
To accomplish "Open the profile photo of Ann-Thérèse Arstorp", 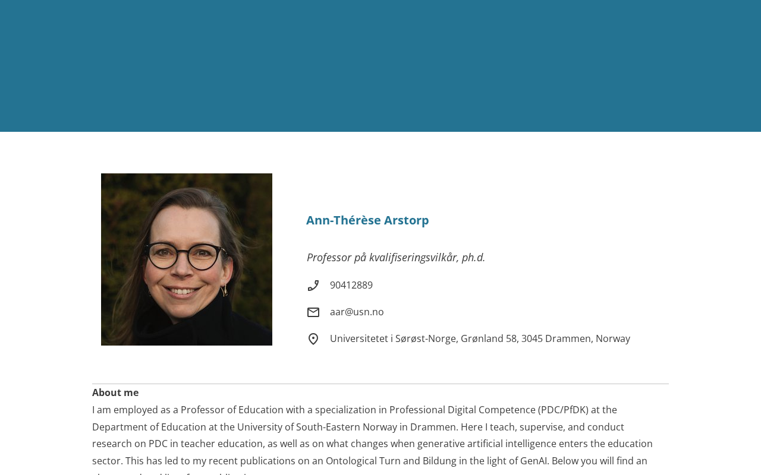I will [x=187, y=259].
